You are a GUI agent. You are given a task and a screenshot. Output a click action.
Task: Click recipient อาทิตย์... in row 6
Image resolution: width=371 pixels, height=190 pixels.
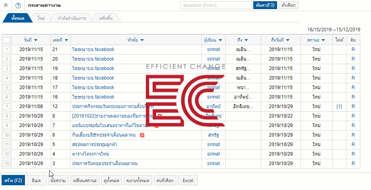pos(243,97)
